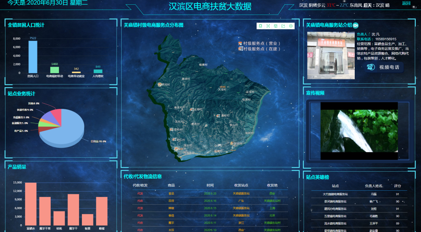Click the 负责人姓名 column header
This screenshot has width=421, height=232.
(x=373, y=186)
